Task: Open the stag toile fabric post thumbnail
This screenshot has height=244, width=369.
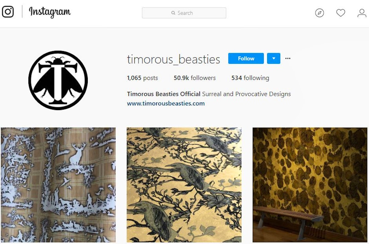Action: tap(58, 185)
